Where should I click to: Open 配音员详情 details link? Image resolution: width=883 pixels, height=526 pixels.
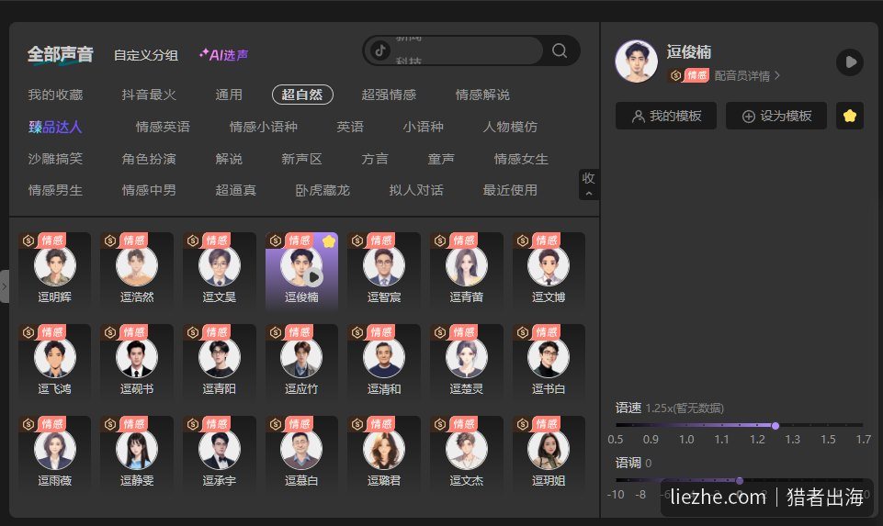[x=747, y=75]
